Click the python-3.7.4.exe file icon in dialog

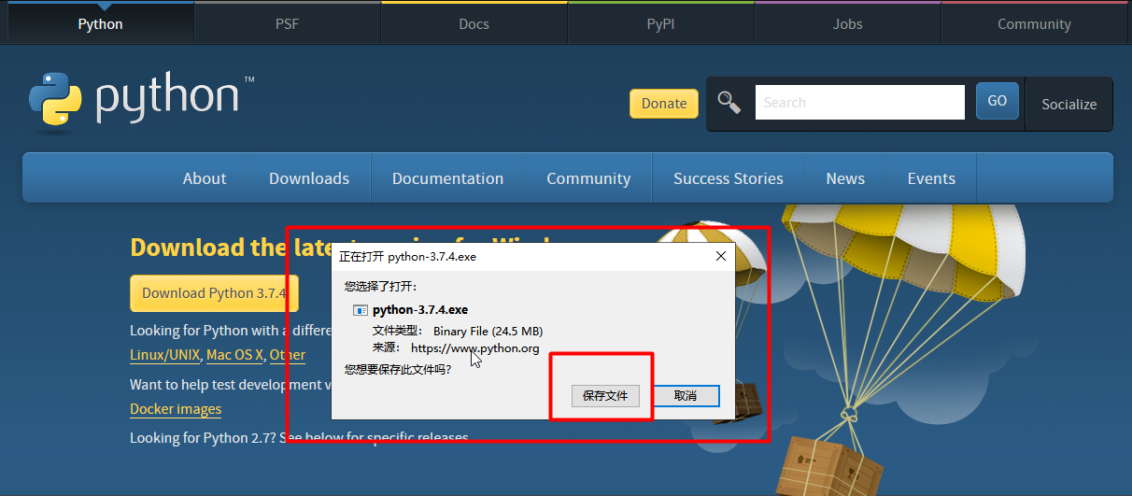coord(360,310)
